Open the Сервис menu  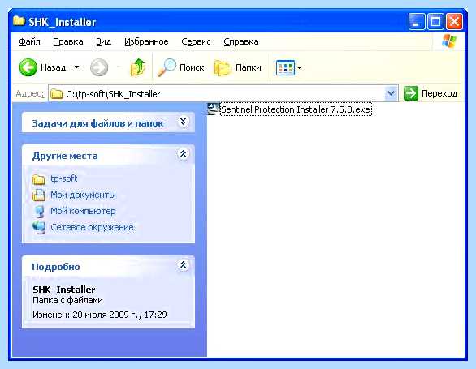[x=196, y=41]
